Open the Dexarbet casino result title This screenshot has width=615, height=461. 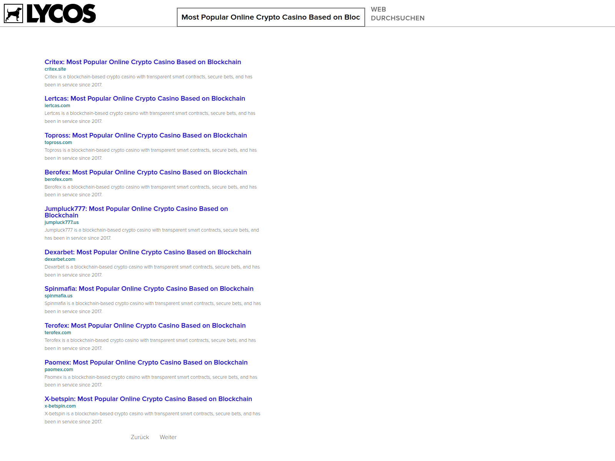coord(148,252)
